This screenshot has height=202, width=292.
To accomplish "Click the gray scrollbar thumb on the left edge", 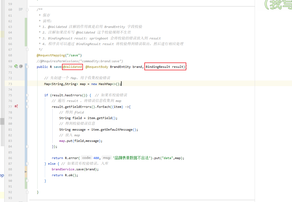I will 2,121.
